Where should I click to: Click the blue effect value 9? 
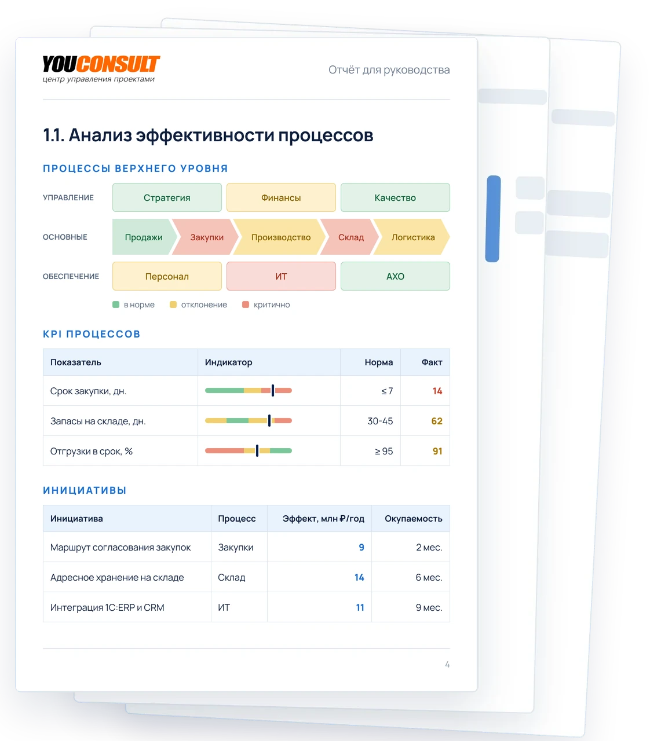click(361, 548)
